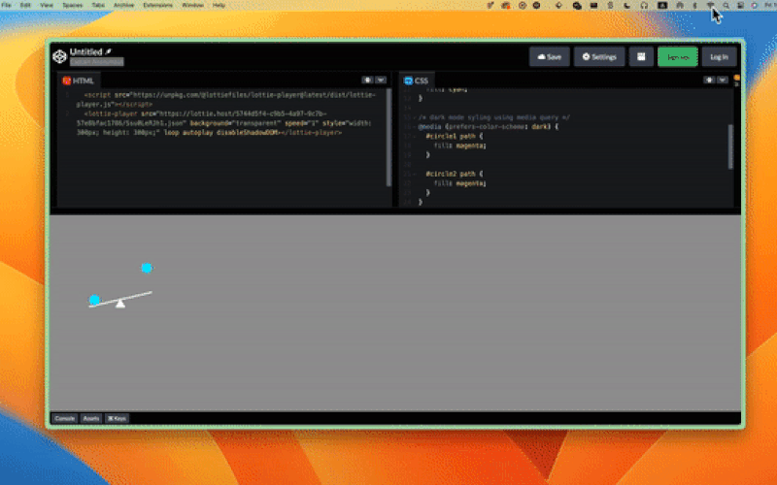Click the white seesaw triangle pivot
The image size is (777, 485).
(x=120, y=304)
